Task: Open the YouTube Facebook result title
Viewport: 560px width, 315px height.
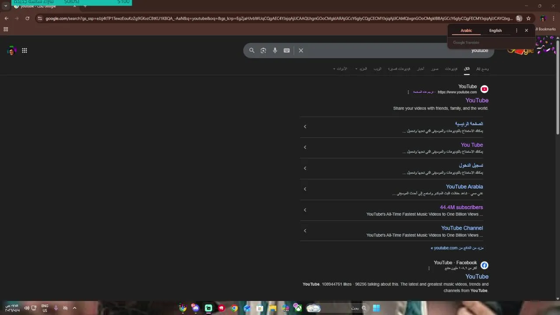Action: (x=477, y=276)
